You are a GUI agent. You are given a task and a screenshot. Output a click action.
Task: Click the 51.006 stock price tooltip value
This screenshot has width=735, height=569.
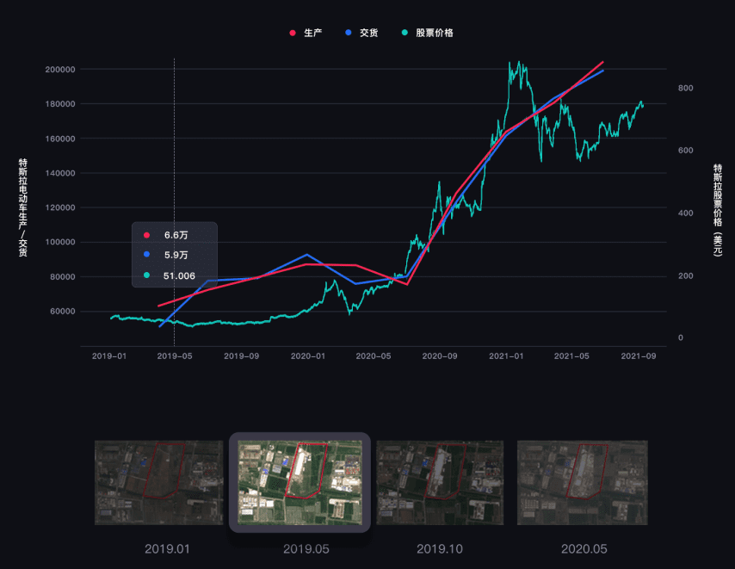[179, 275]
